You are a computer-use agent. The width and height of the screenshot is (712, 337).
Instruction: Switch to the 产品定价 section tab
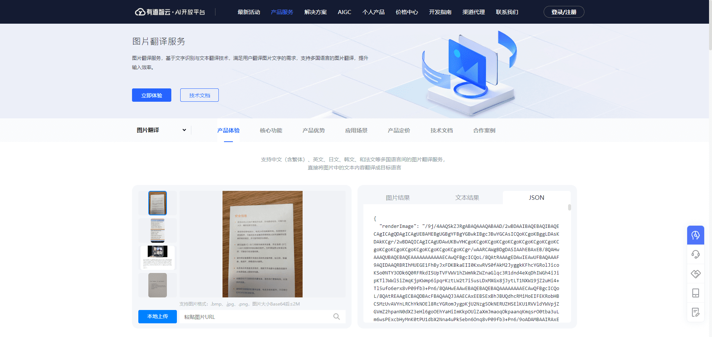399,131
